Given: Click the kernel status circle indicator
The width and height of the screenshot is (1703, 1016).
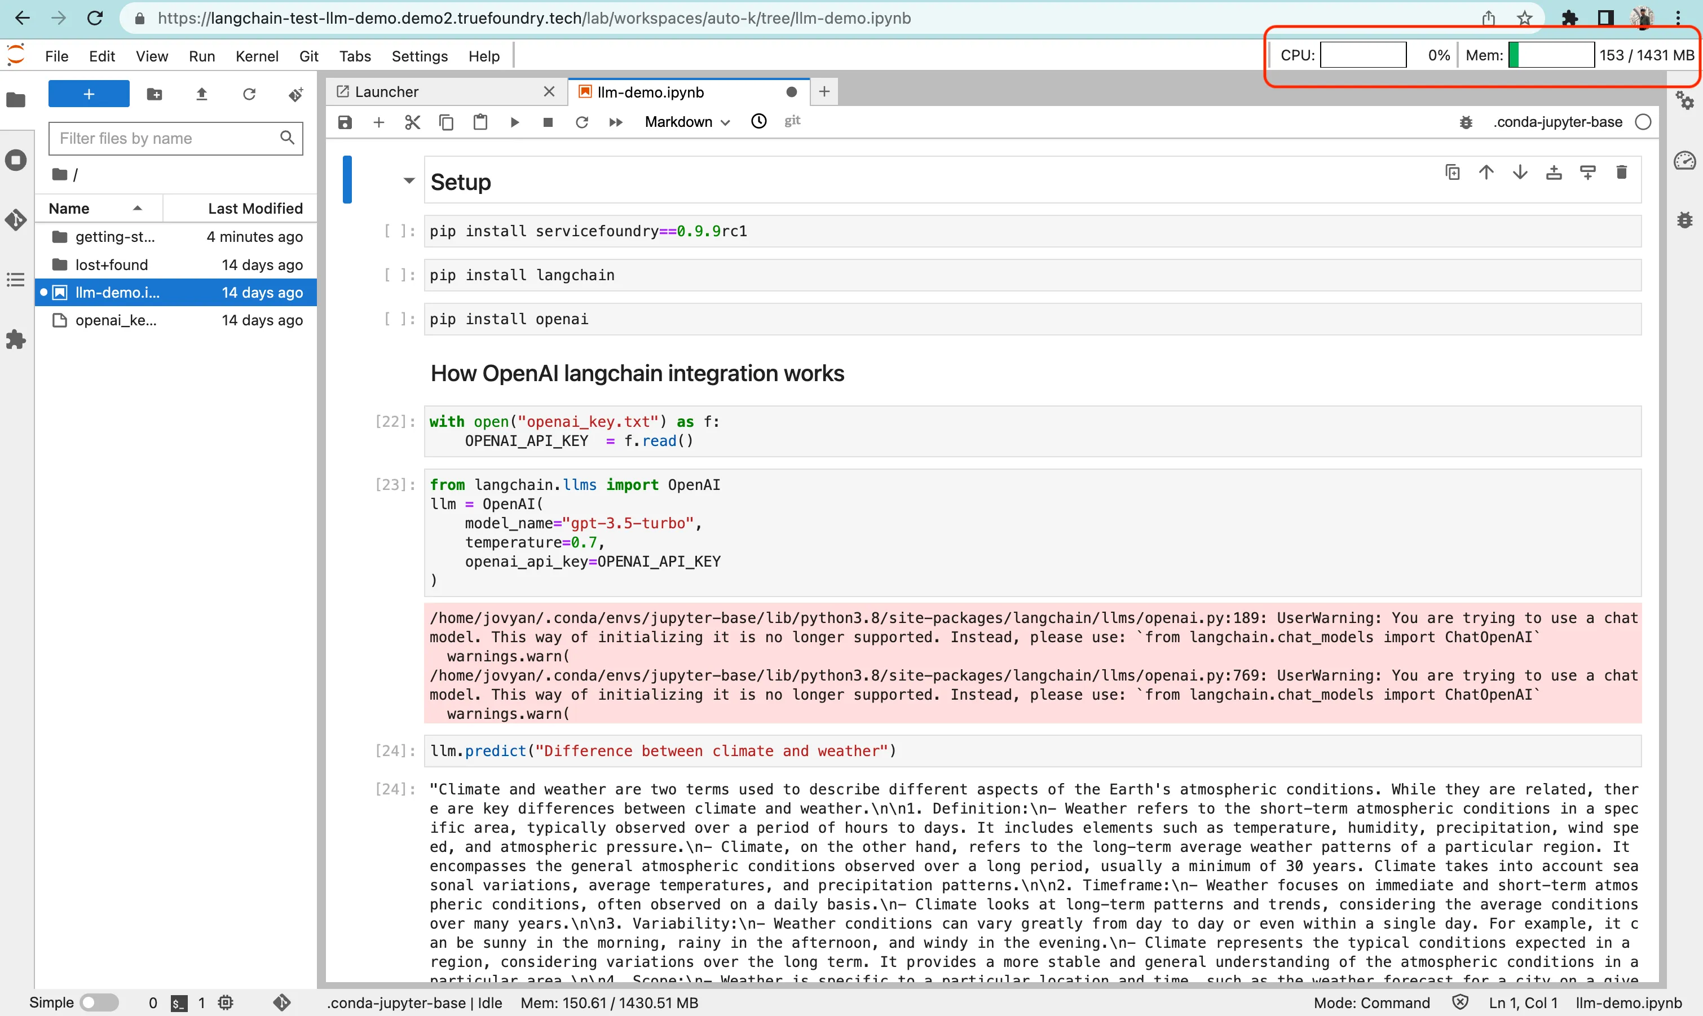Looking at the screenshot, I should pyautogui.click(x=1643, y=122).
